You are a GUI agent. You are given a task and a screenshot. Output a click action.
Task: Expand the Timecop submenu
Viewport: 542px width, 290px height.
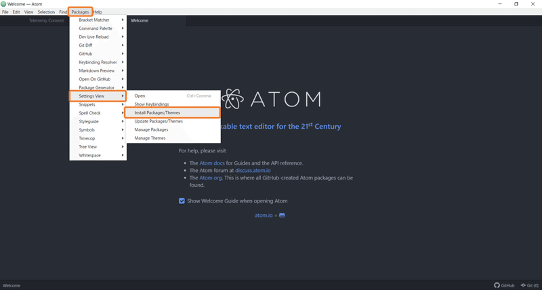click(x=98, y=138)
